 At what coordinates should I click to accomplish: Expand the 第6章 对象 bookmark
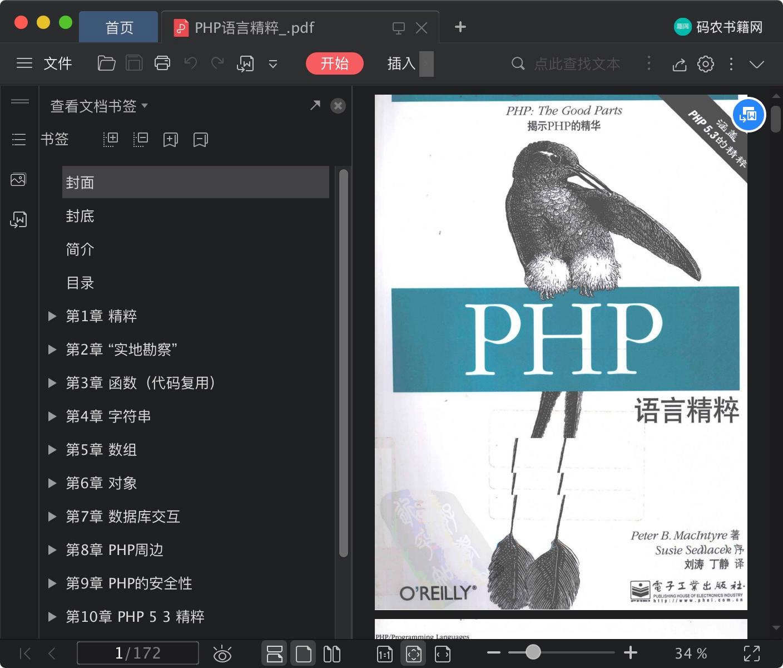coord(52,483)
